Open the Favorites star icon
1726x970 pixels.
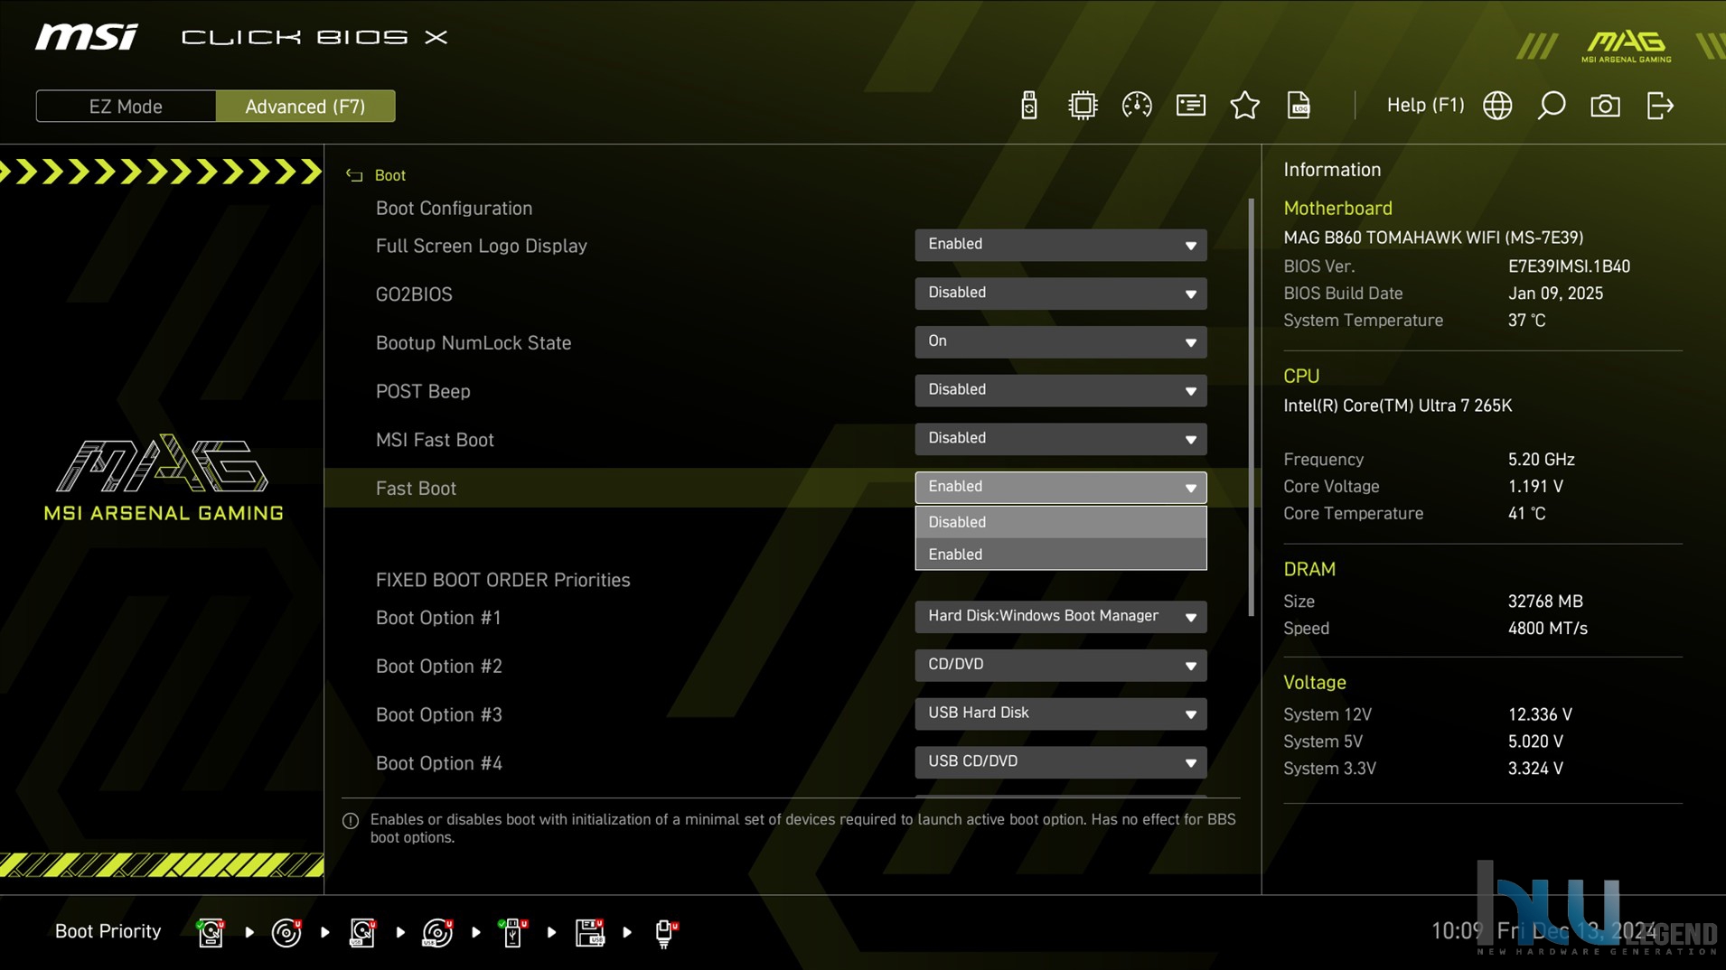[1245, 106]
